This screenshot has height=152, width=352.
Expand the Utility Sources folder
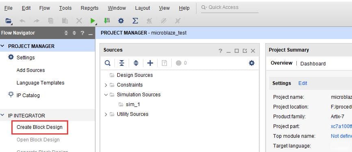pos(106,114)
